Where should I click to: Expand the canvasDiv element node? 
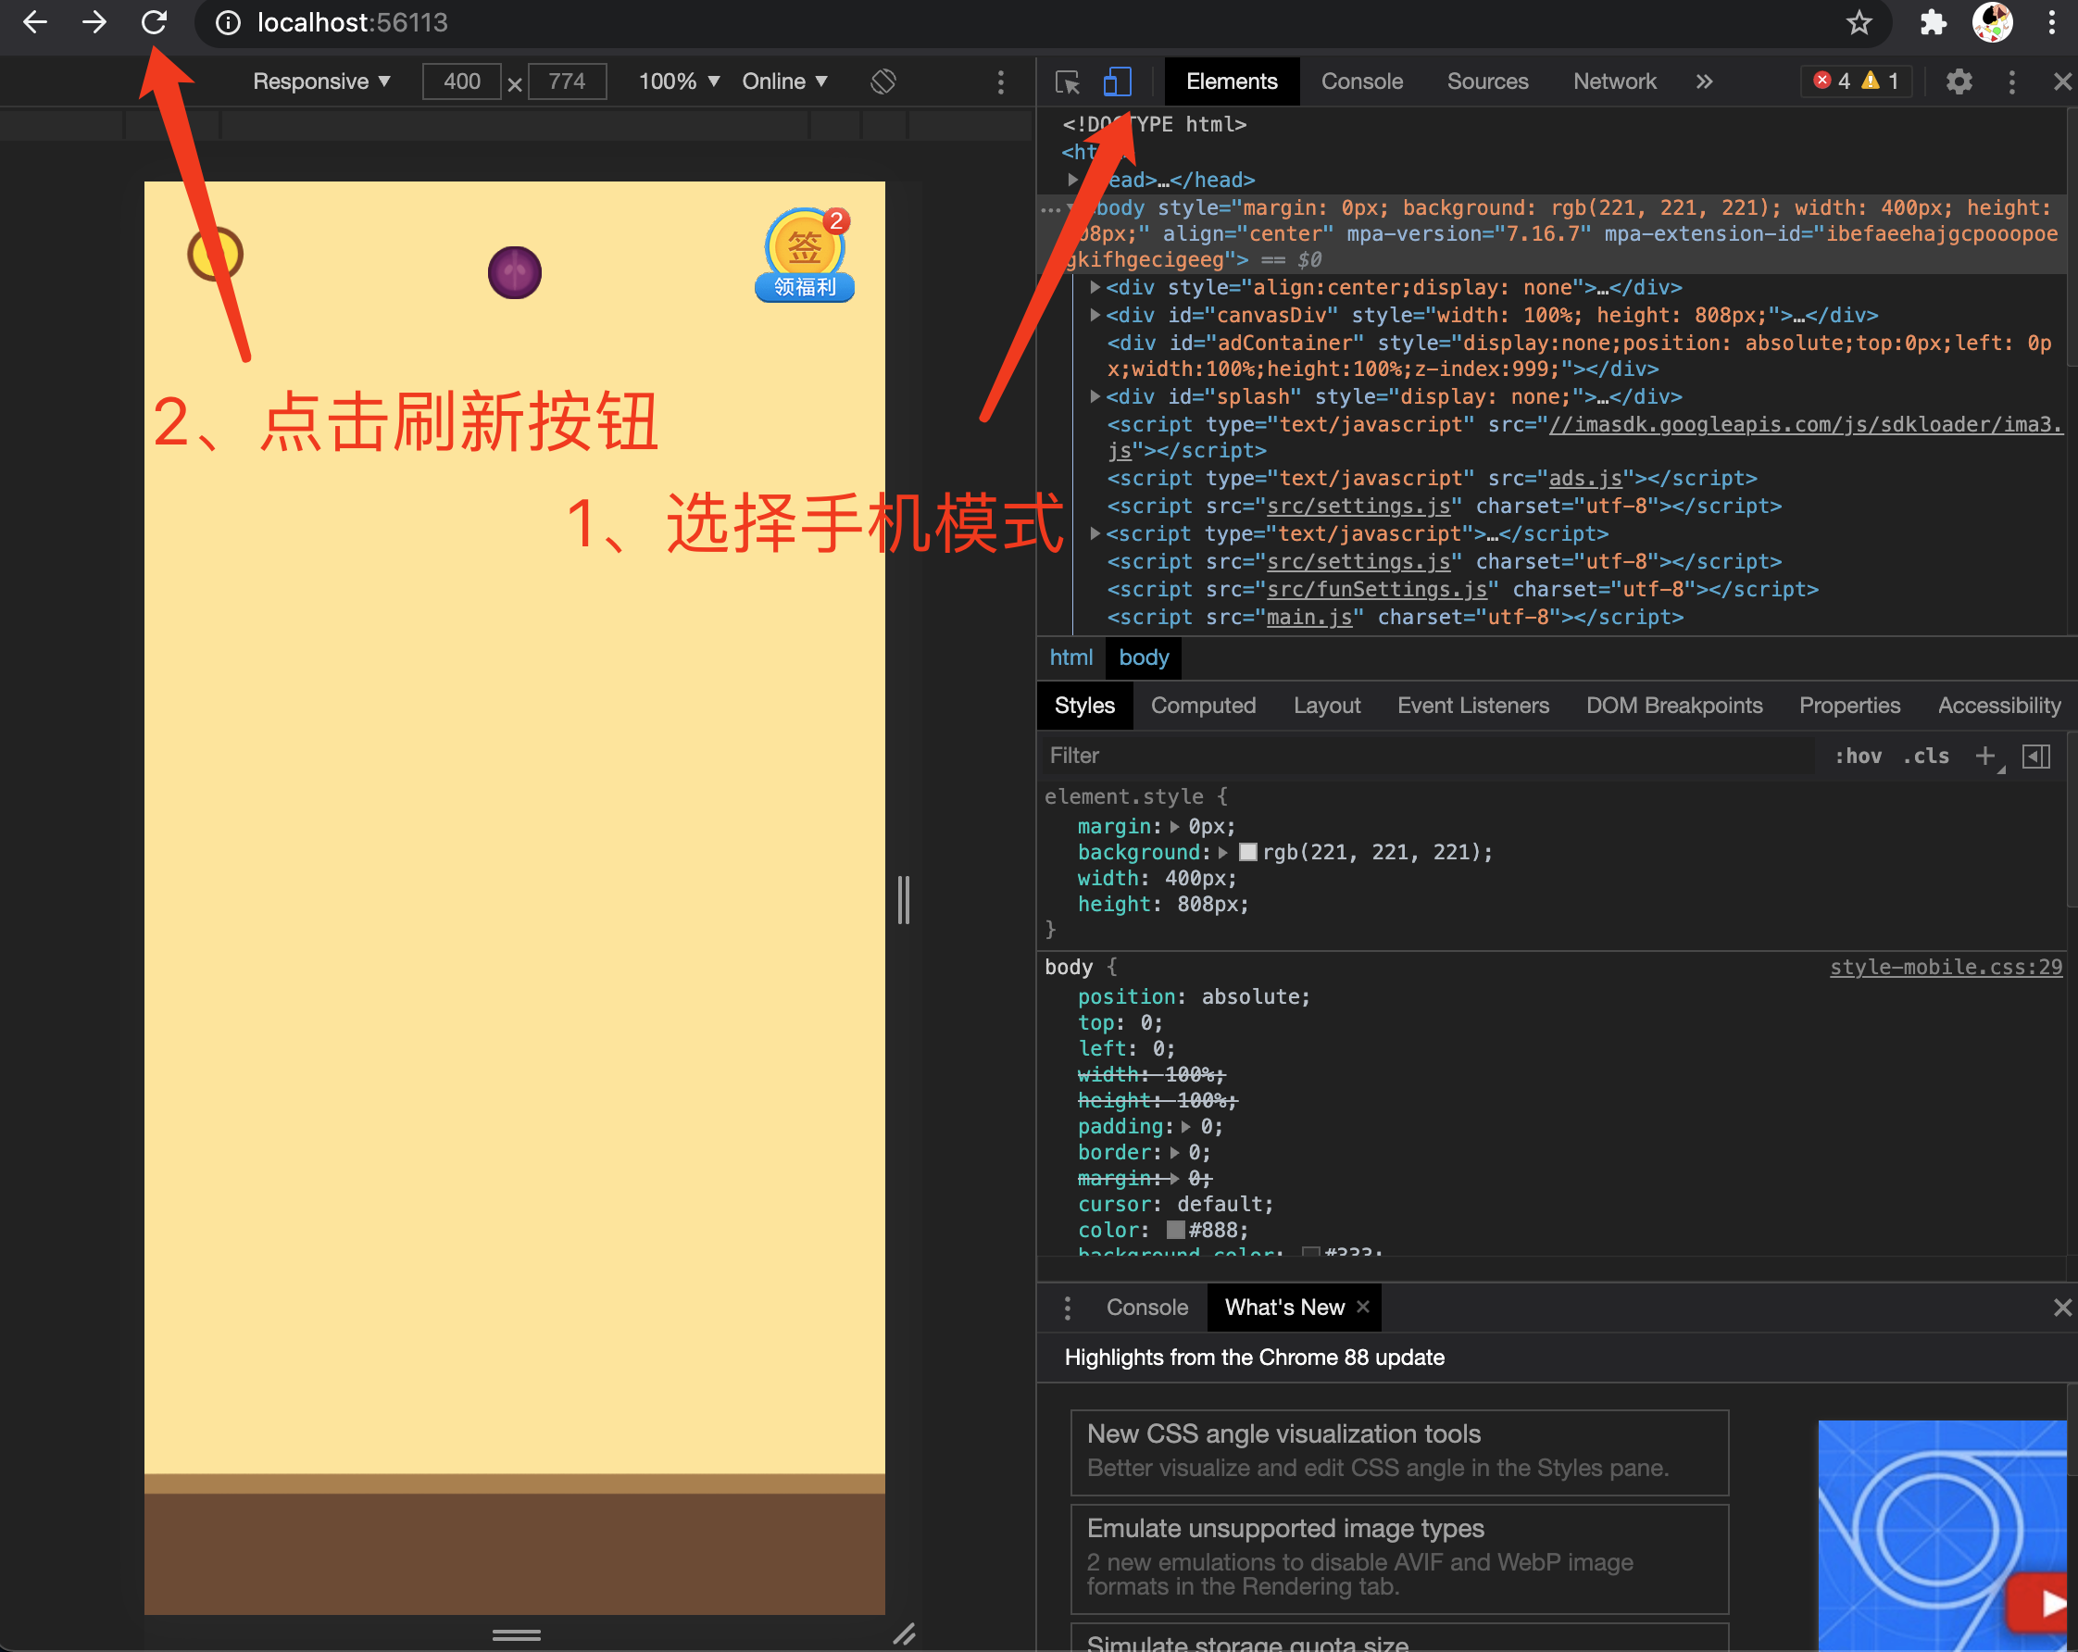click(x=1095, y=315)
